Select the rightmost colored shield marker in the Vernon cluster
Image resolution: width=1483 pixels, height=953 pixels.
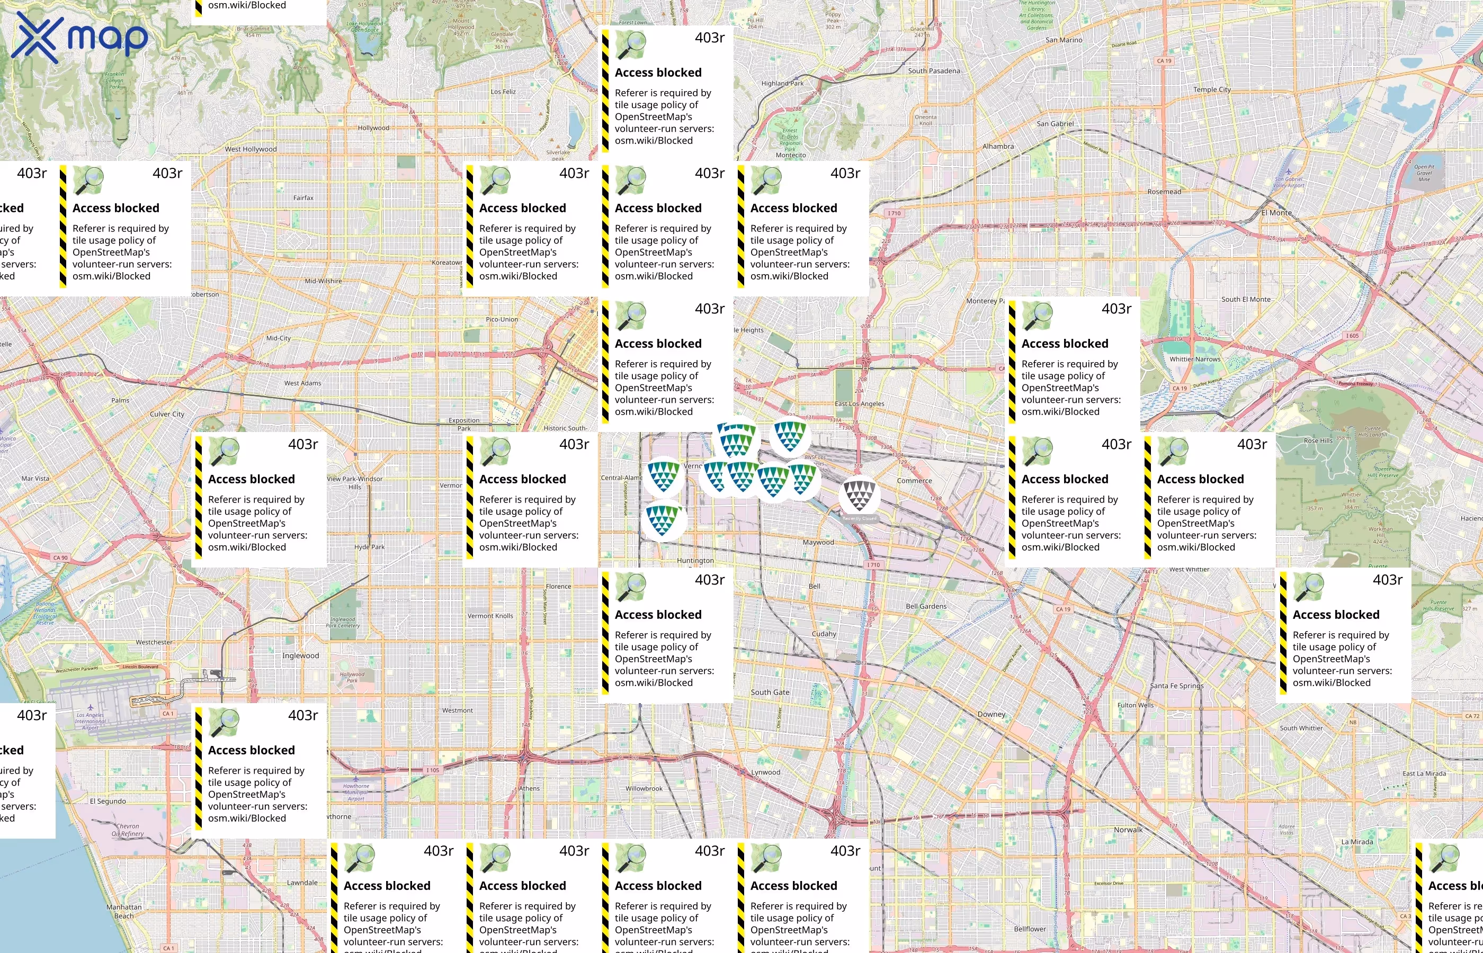803,480
